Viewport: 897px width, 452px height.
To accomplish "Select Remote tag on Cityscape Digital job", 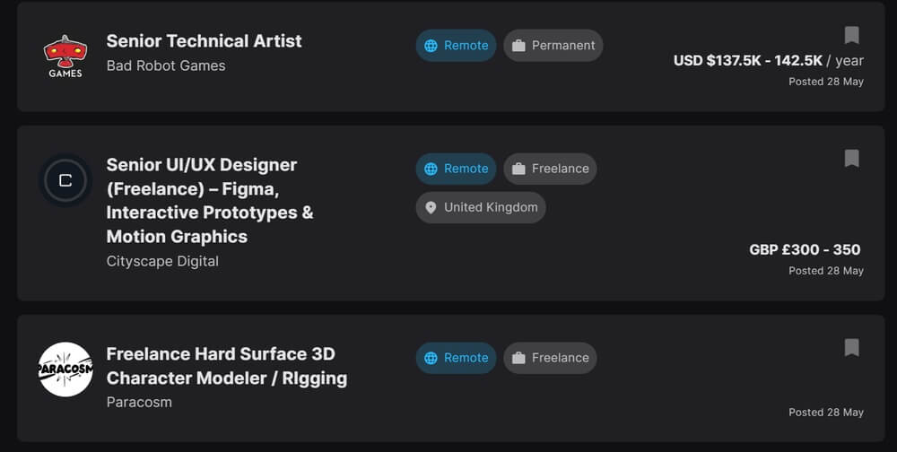I will coord(456,169).
